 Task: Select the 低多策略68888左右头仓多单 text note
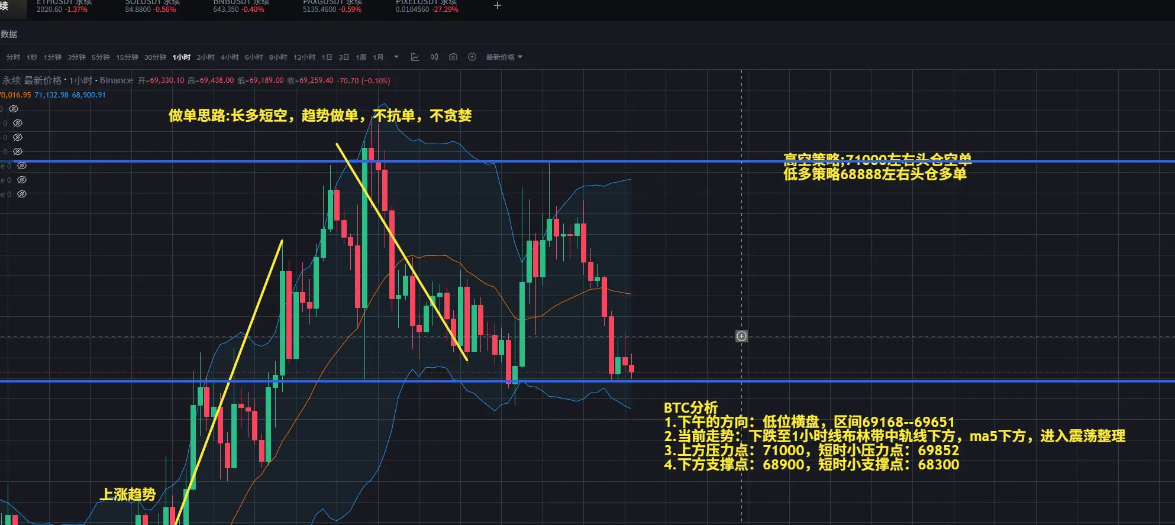875,174
